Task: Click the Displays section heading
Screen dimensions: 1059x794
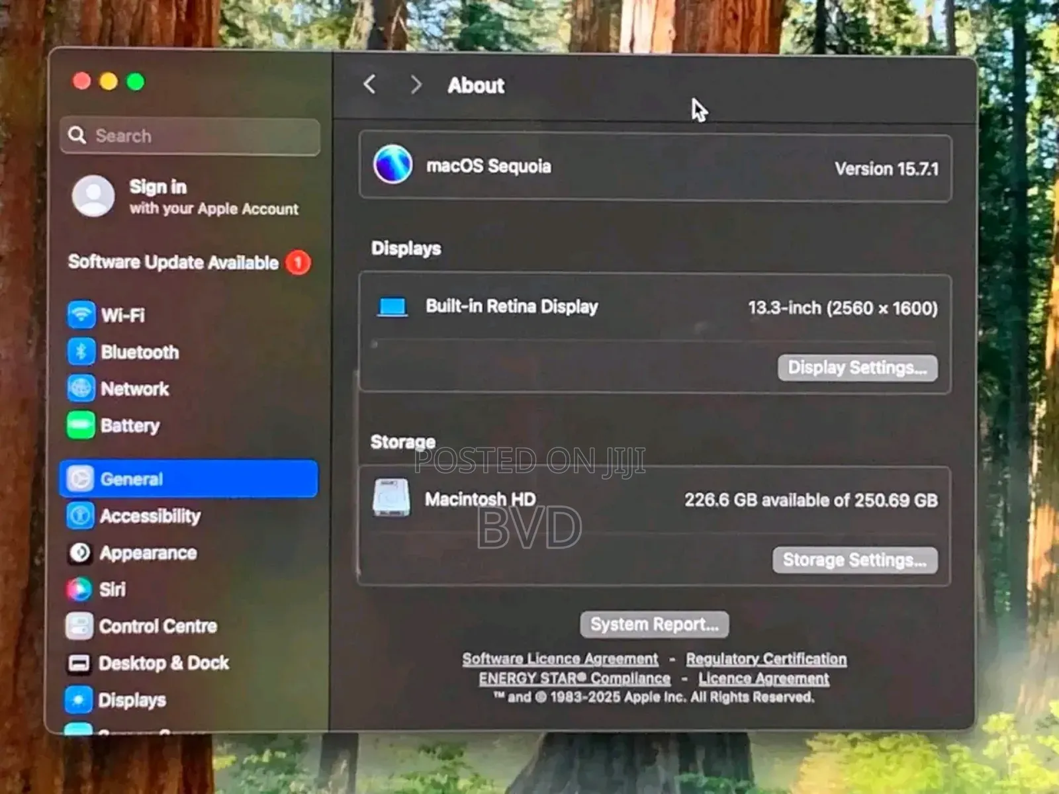Action: point(406,248)
